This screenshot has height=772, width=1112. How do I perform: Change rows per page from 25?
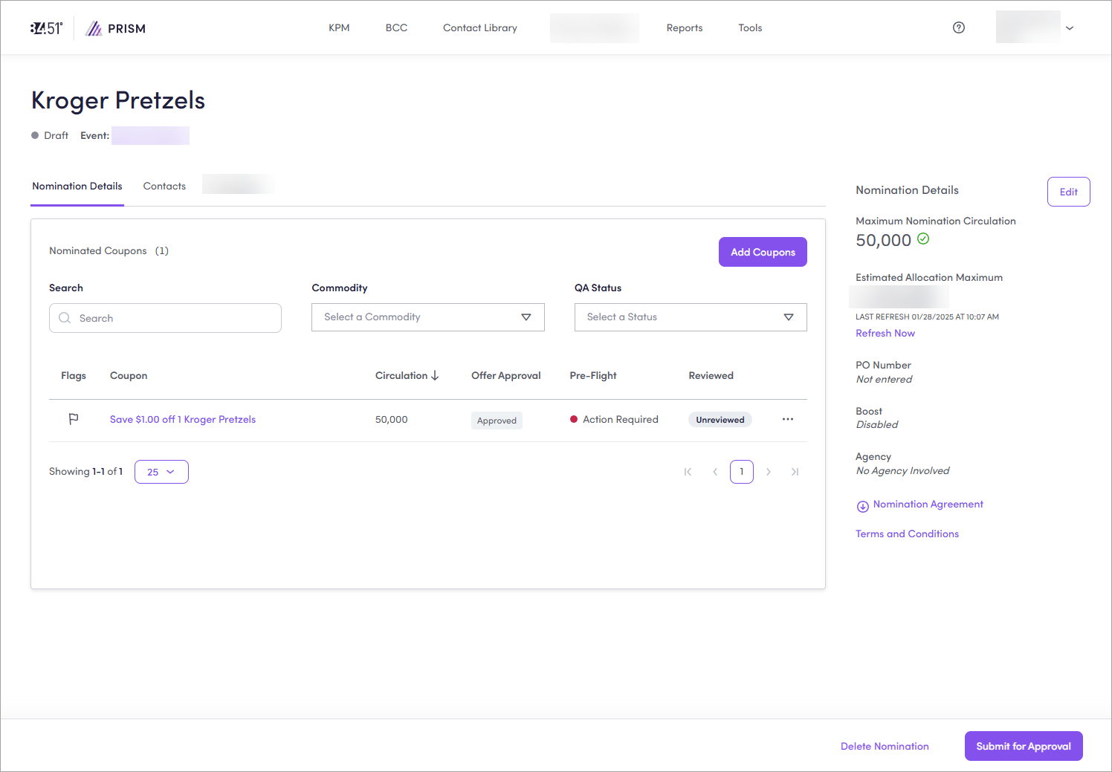tap(161, 472)
